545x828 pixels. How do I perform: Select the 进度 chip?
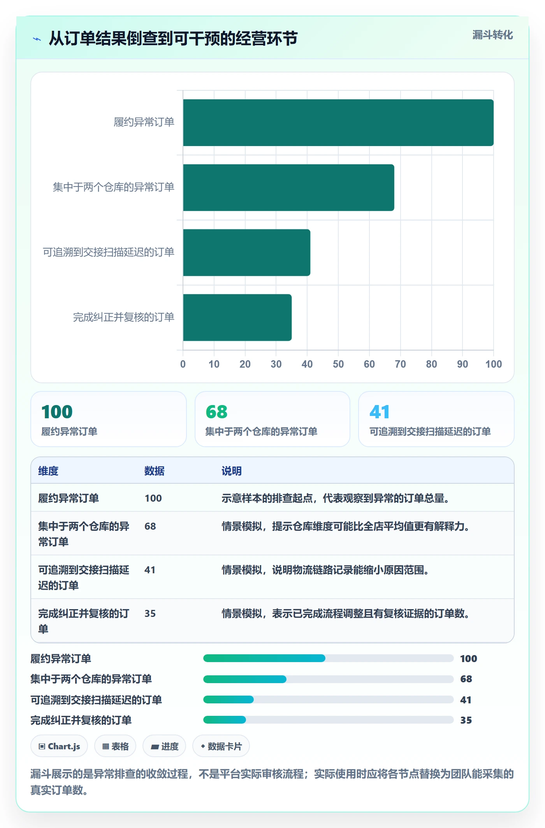click(x=164, y=746)
